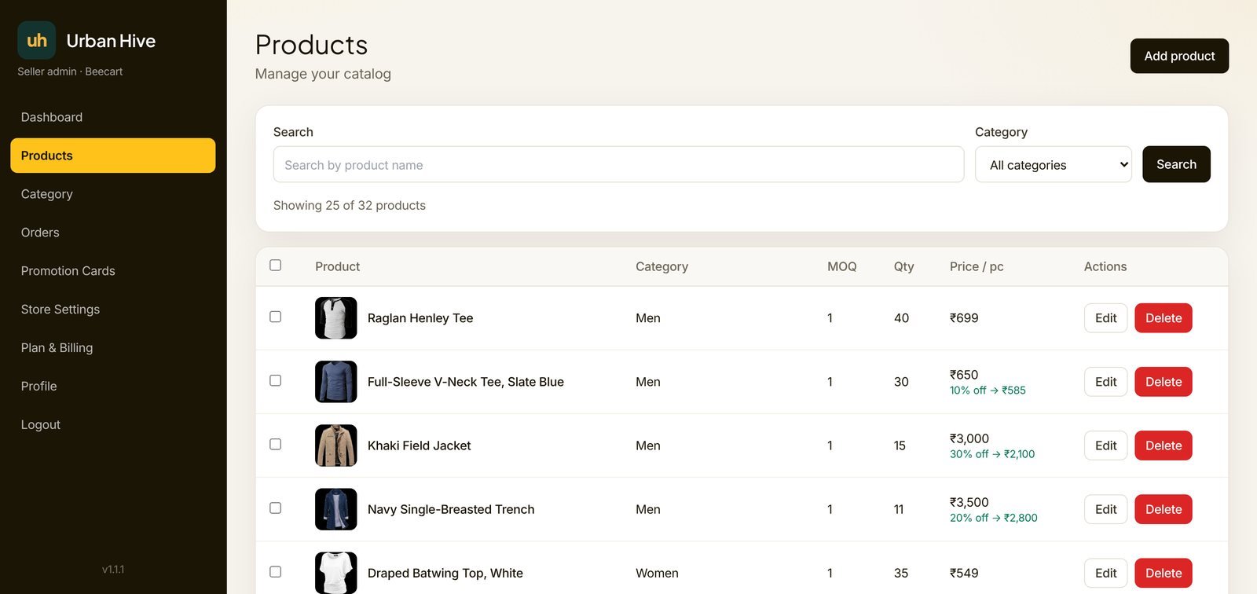Check the Raglan Henley Tee row checkbox
1257x594 pixels.
276,317
